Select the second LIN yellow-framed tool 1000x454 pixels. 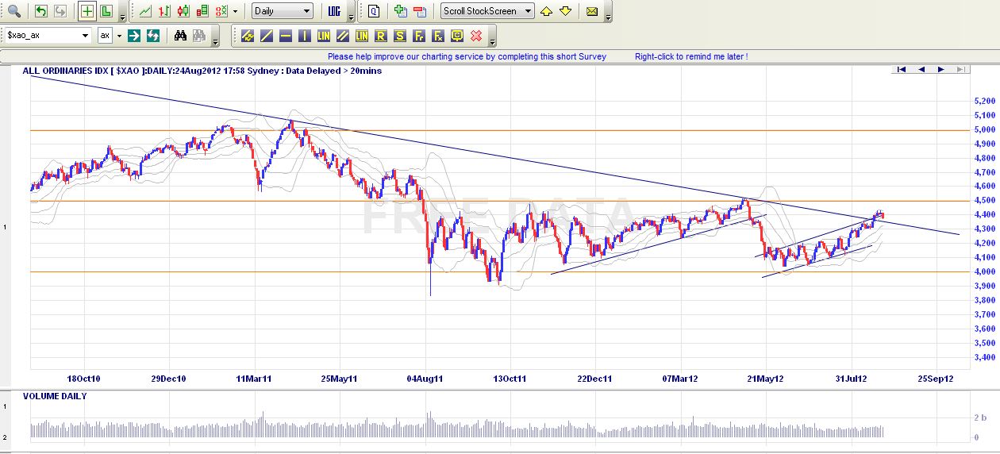362,36
